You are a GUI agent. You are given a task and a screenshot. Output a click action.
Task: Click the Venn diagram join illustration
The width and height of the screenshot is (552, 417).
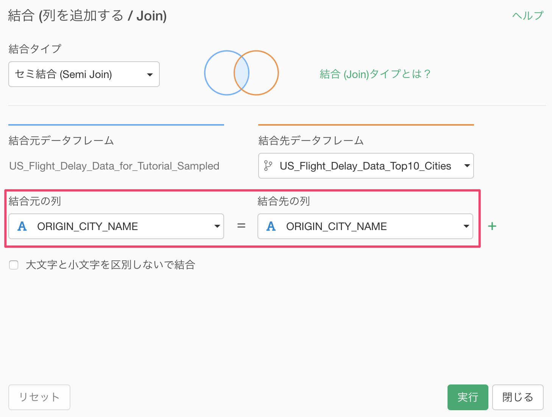242,73
